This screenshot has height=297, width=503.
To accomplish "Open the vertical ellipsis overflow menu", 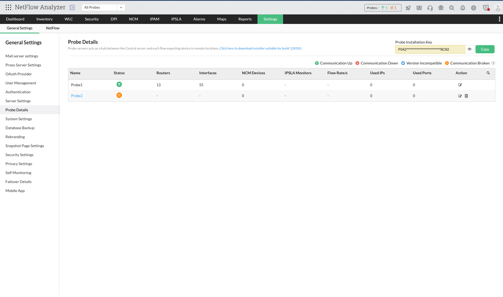I will point(499,19).
